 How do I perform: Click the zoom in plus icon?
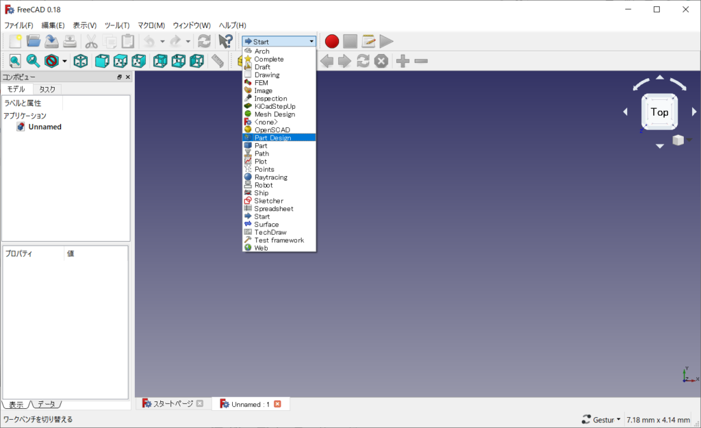coord(403,61)
